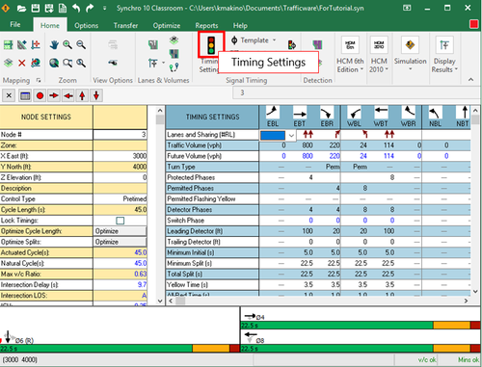Screen dimensions: 482x367
Task: Switch to the Home tab
Action: [50, 25]
